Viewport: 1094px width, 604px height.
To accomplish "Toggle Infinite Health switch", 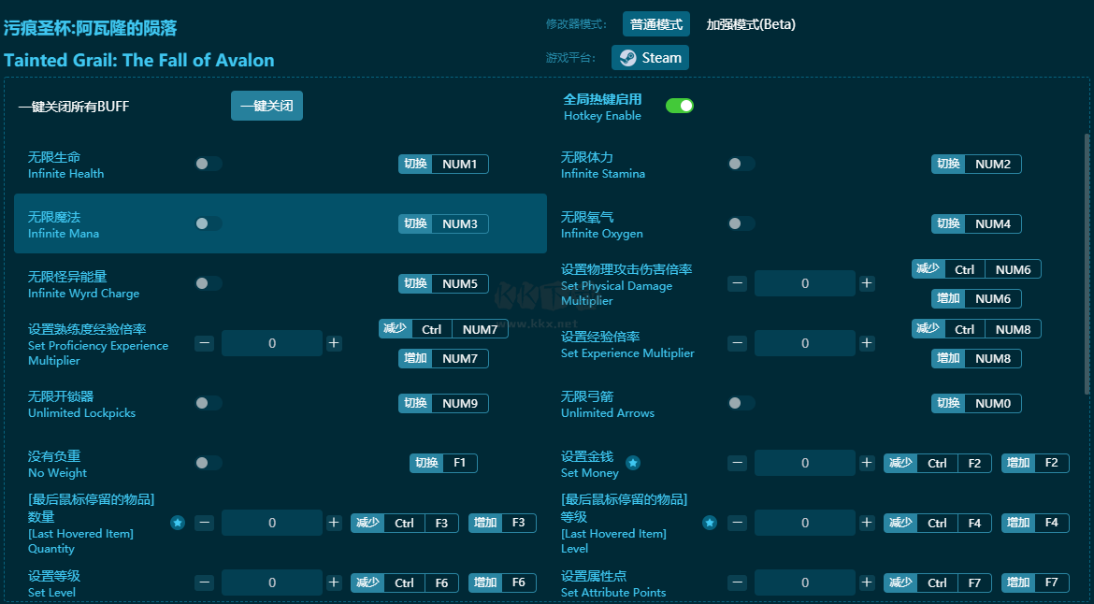I will (208, 164).
